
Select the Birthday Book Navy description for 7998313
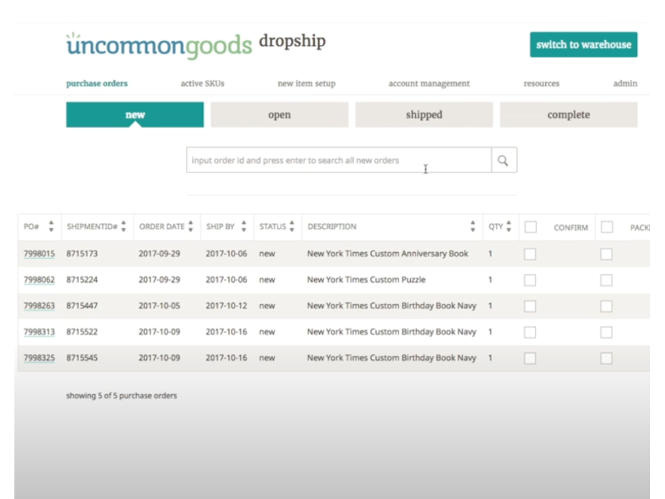point(392,332)
